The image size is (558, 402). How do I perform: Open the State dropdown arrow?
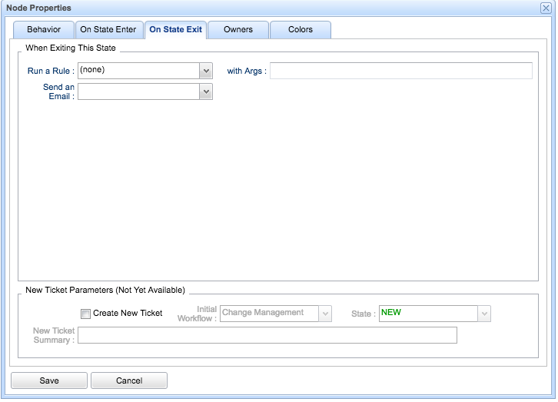pyautogui.click(x=484, y=314)
